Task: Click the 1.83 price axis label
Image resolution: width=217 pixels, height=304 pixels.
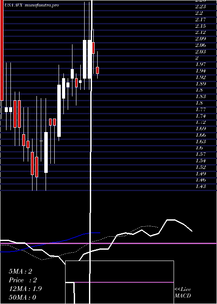Action: click(x=201, y=96)
